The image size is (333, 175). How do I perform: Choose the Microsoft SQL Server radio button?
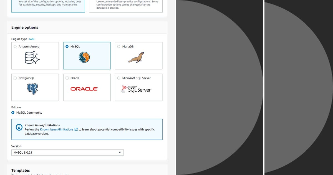pyautogui.click(x=119, y=78)
